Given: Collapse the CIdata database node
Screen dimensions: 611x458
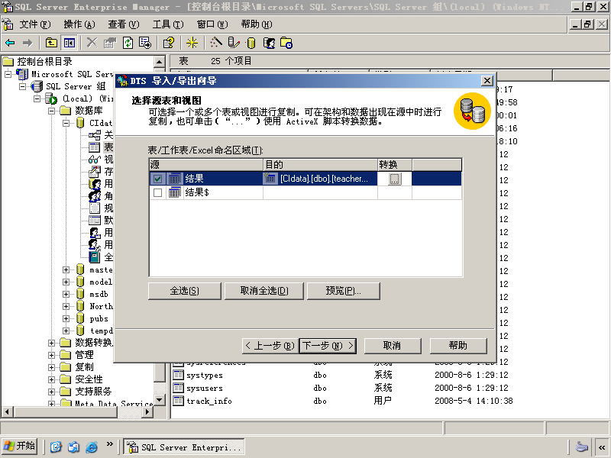Looking at the screenshot, I should [x=66, y=123].
